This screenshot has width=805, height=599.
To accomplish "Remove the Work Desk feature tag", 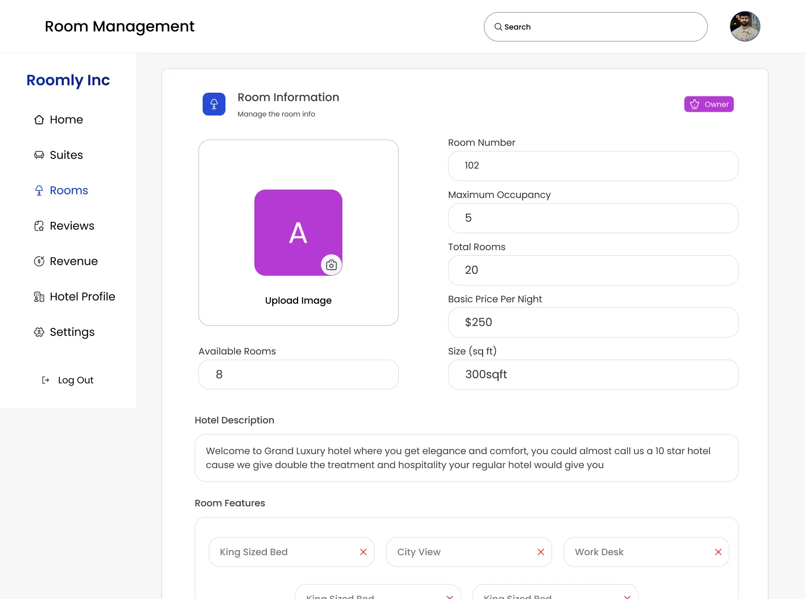I will [x=718, y=552].
